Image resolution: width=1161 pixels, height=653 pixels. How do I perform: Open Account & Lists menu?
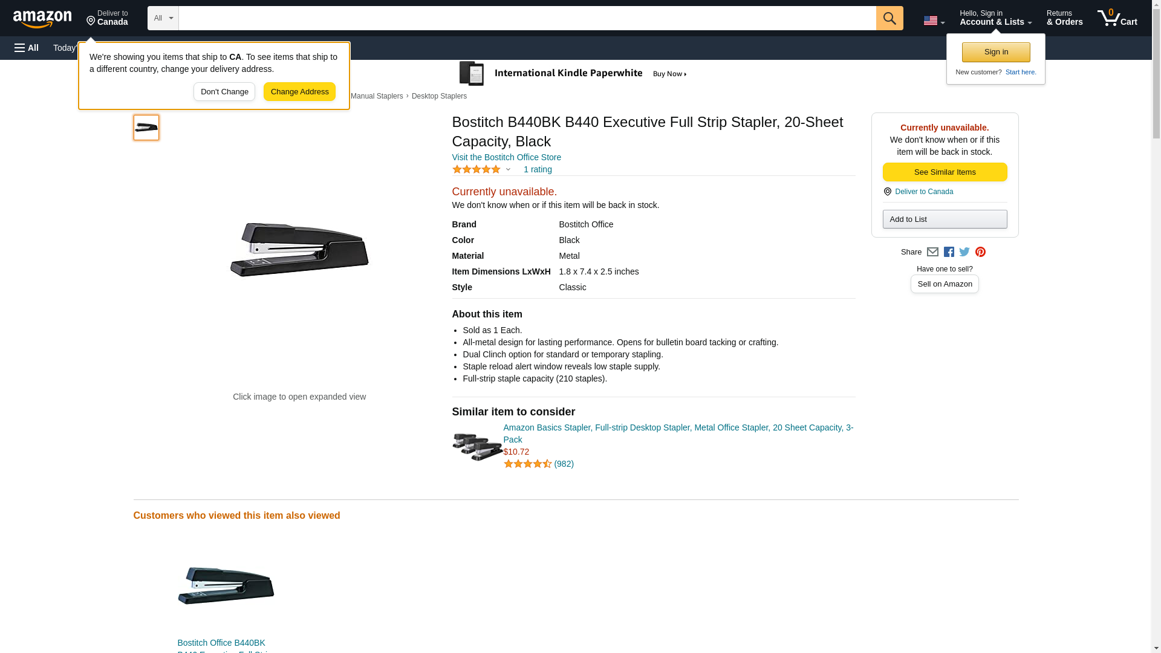[995, 18]
